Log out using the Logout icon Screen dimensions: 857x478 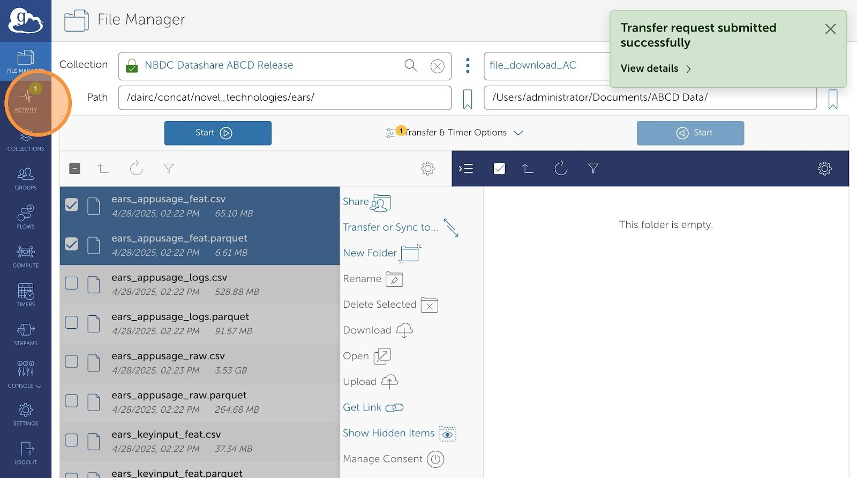coord(26,453)
